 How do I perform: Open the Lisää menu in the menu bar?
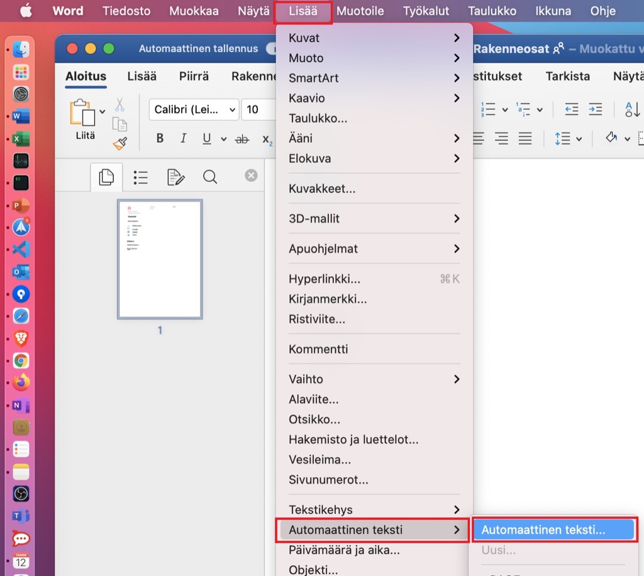point(303,11)
